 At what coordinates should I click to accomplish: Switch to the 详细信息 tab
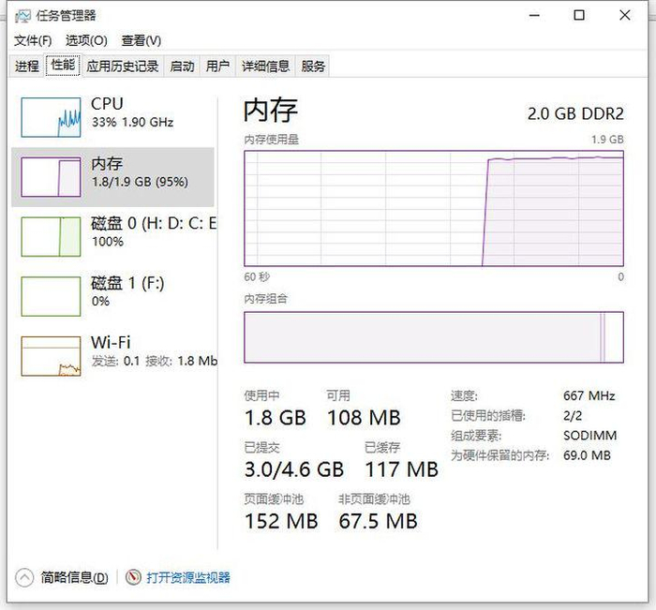[265, 66]
